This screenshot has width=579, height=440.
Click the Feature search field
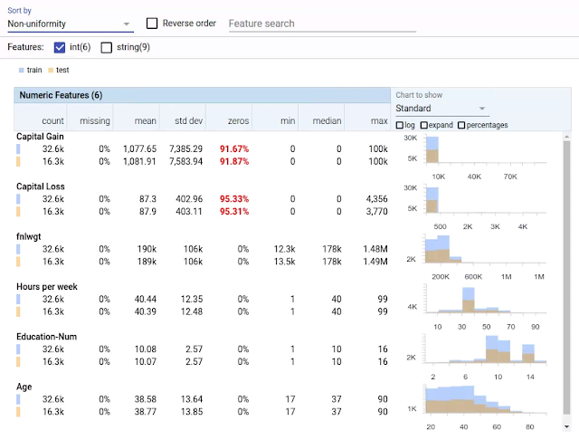322,24
